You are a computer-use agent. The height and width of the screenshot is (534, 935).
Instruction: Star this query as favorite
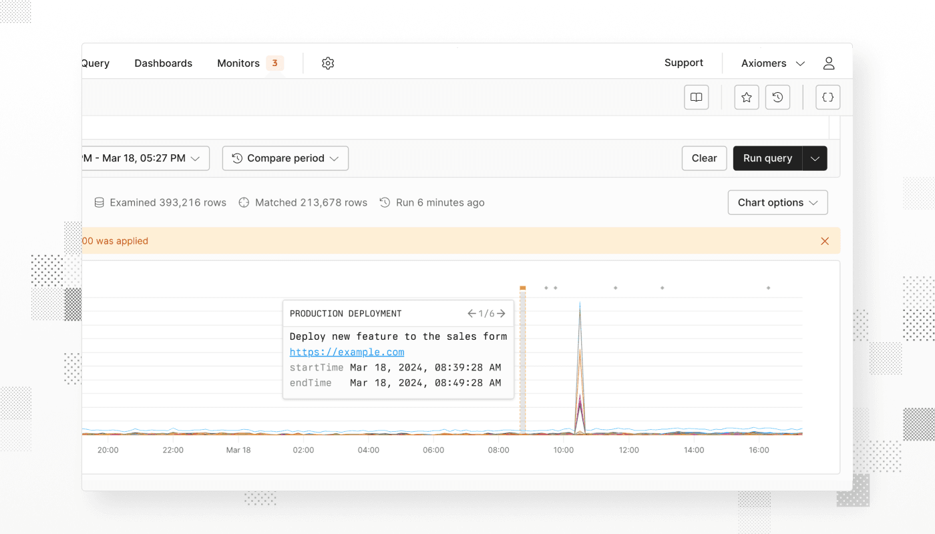(x=747, y=97)
